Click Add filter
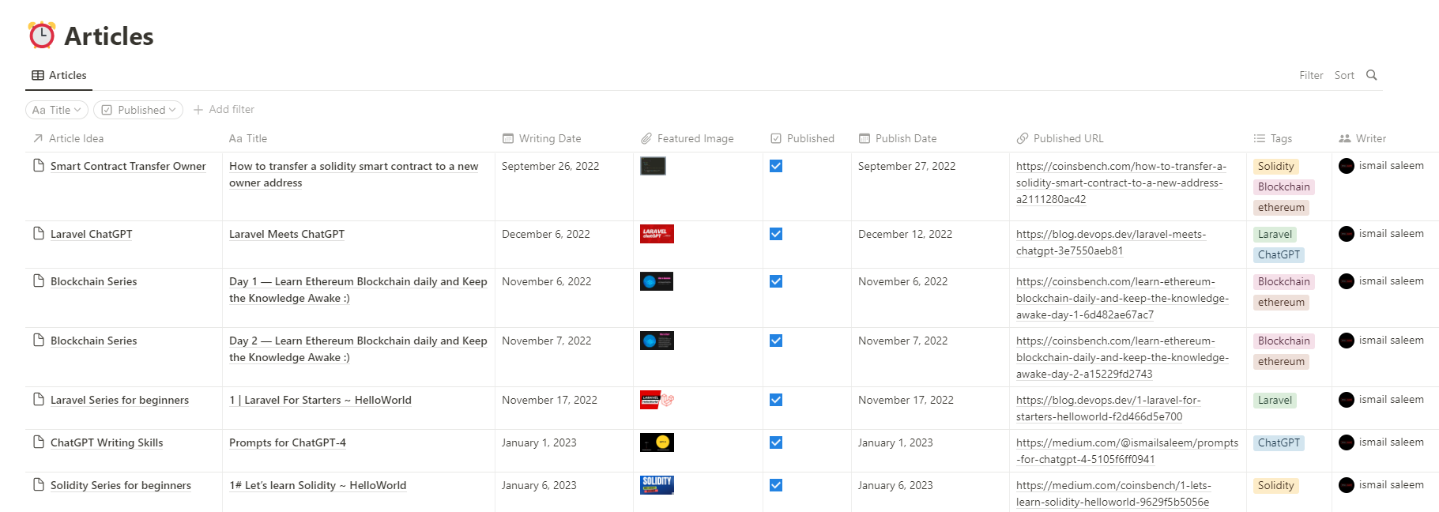 224,110
